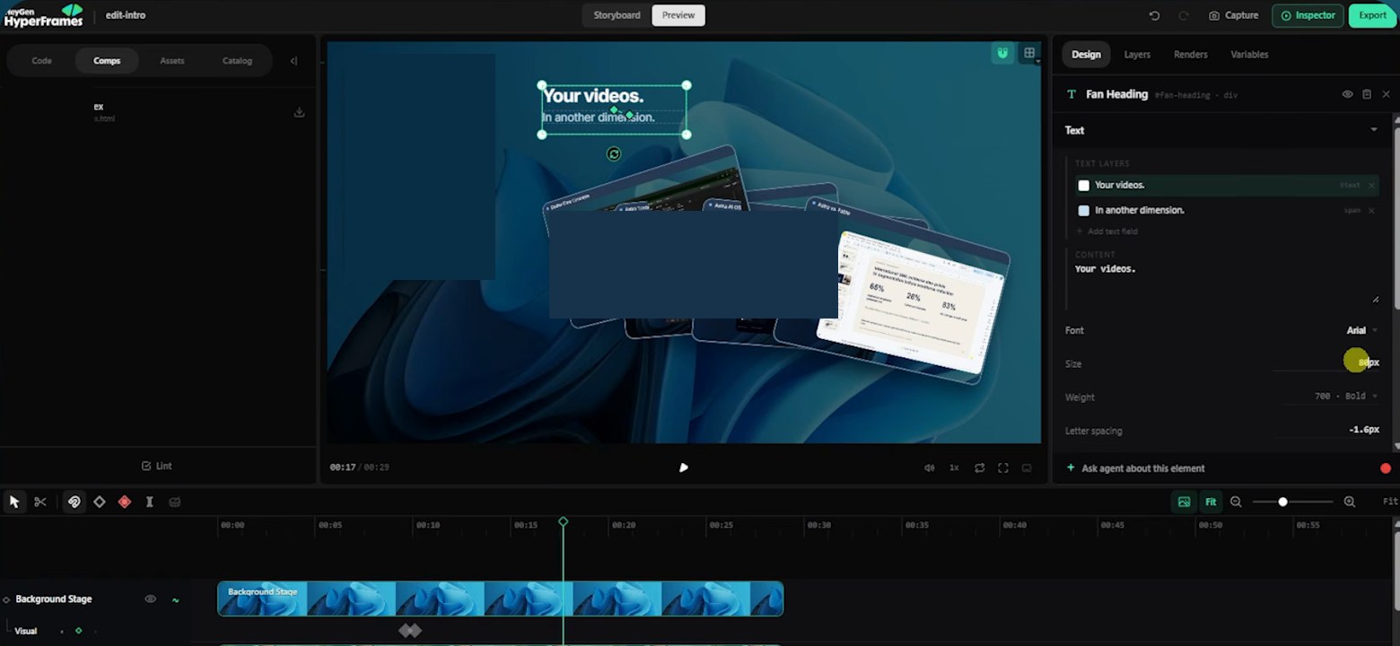Zoom out the timeline
The height and width of the screenshot is (646, 1400).
[1236, 502]
